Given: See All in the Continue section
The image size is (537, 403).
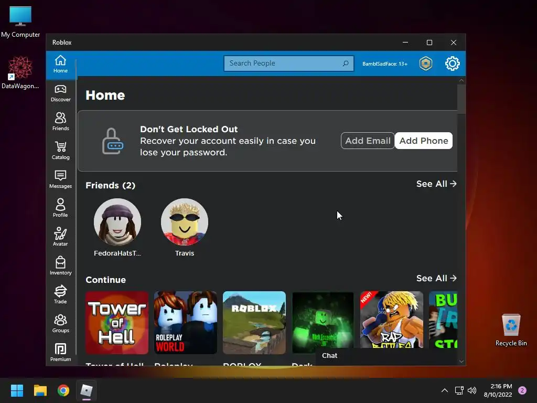Looking at the screenshot, I should (x=436, y=278).
